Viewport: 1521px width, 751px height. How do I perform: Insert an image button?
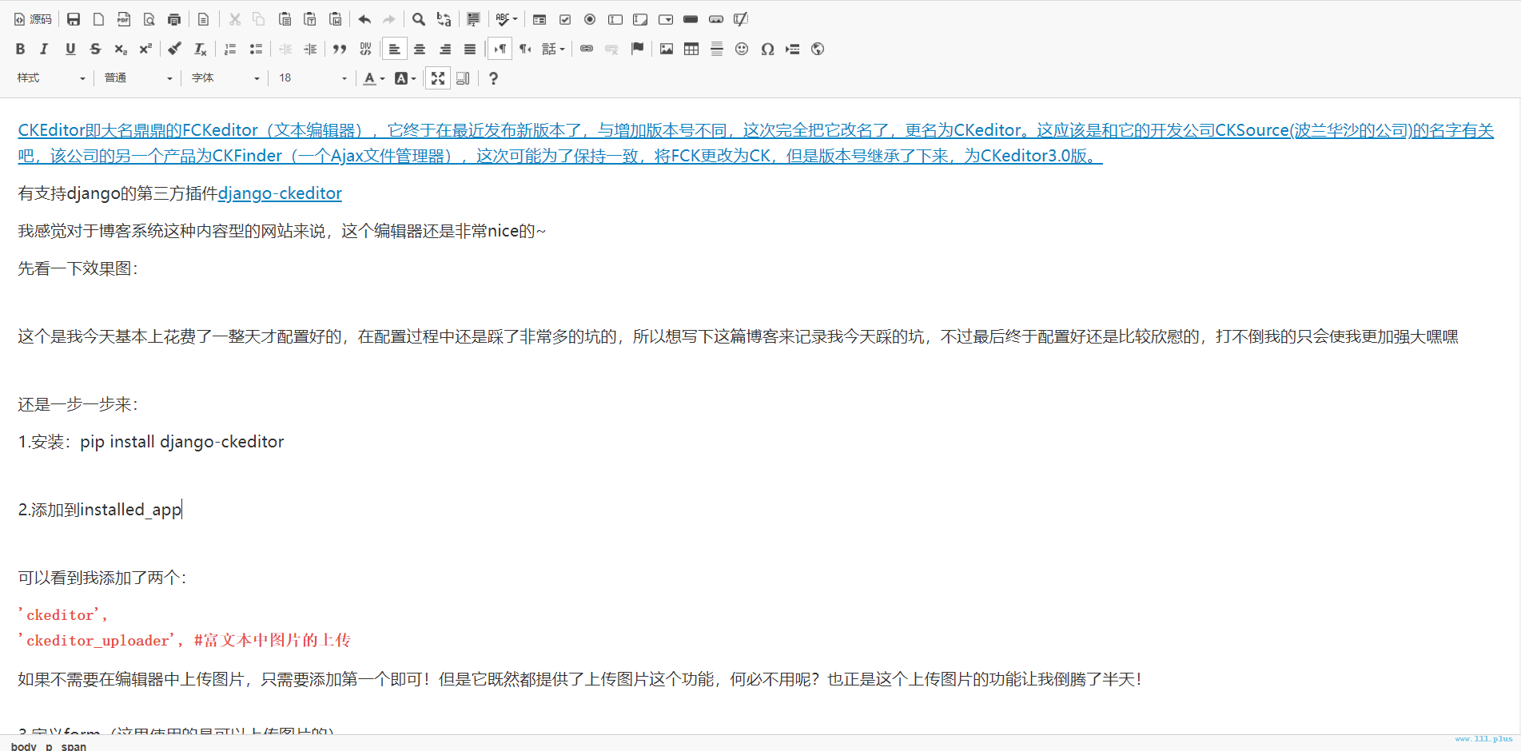[x=716, y=19]
